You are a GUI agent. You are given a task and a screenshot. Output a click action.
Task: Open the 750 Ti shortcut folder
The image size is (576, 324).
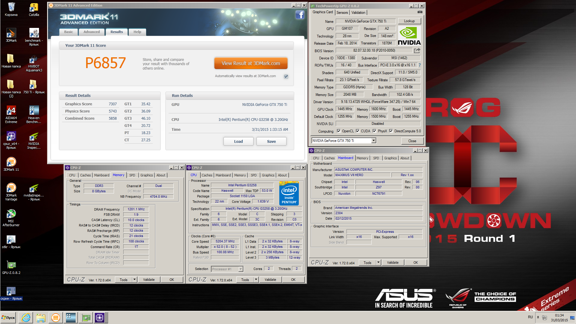34,87
